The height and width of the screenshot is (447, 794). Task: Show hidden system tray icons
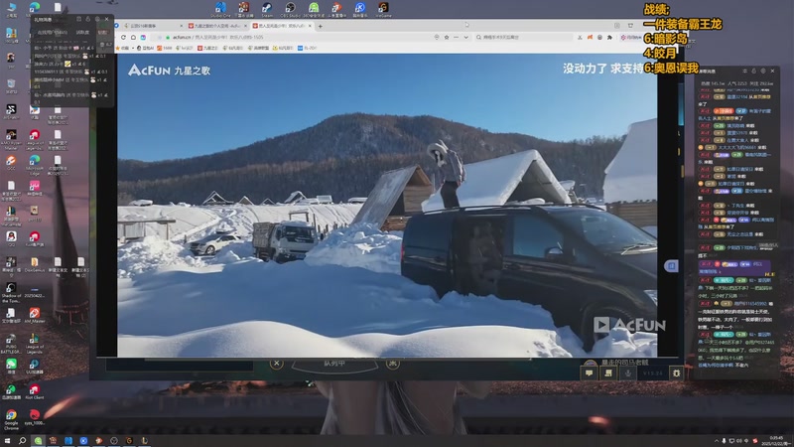(716, 441)
